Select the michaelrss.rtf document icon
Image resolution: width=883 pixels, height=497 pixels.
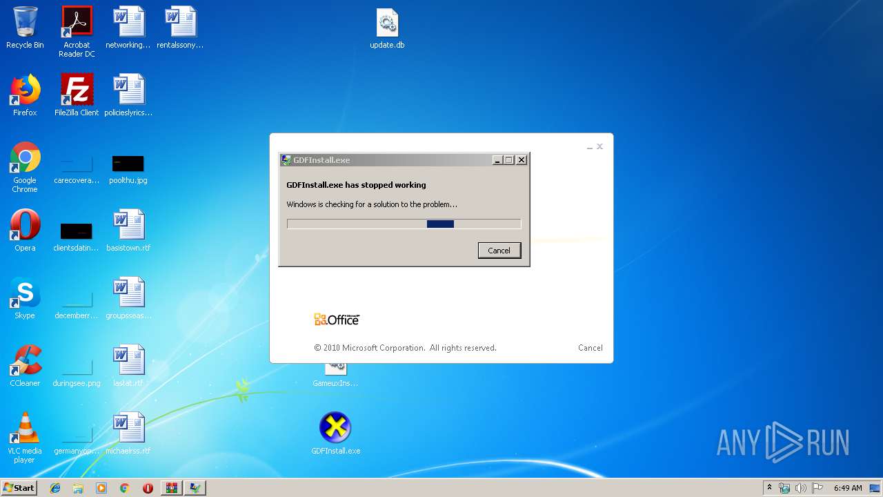128,433
